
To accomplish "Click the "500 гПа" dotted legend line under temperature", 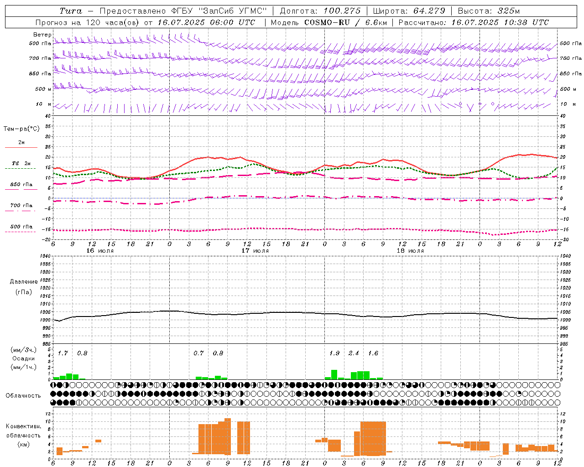I will coord(20,232).
